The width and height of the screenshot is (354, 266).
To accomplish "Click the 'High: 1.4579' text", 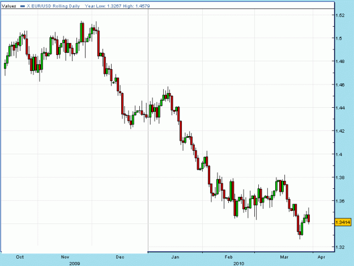I will 137,6.
